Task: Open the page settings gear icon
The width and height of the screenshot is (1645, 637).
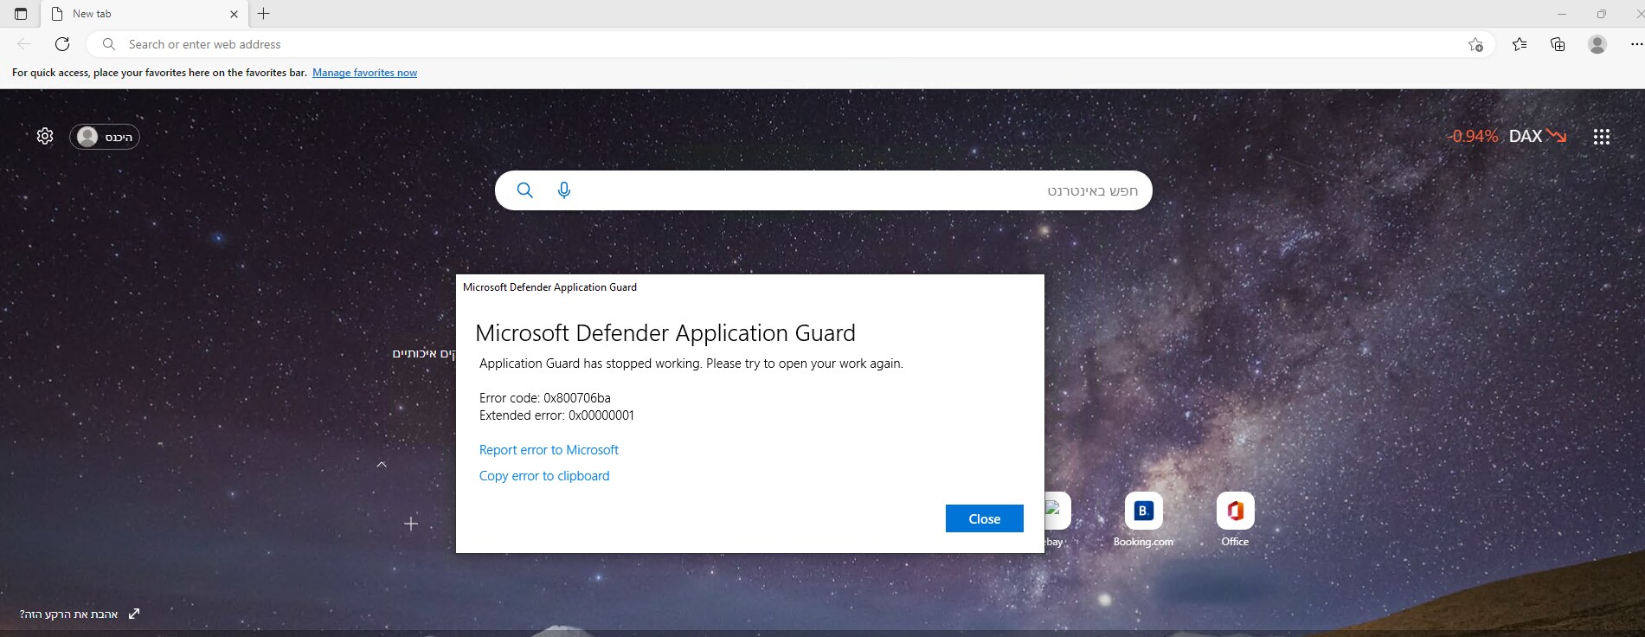Action: 45,136
